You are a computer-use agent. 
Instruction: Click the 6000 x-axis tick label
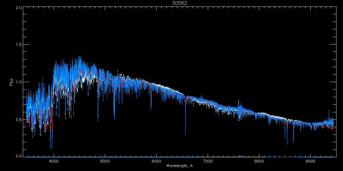(156, 161)
